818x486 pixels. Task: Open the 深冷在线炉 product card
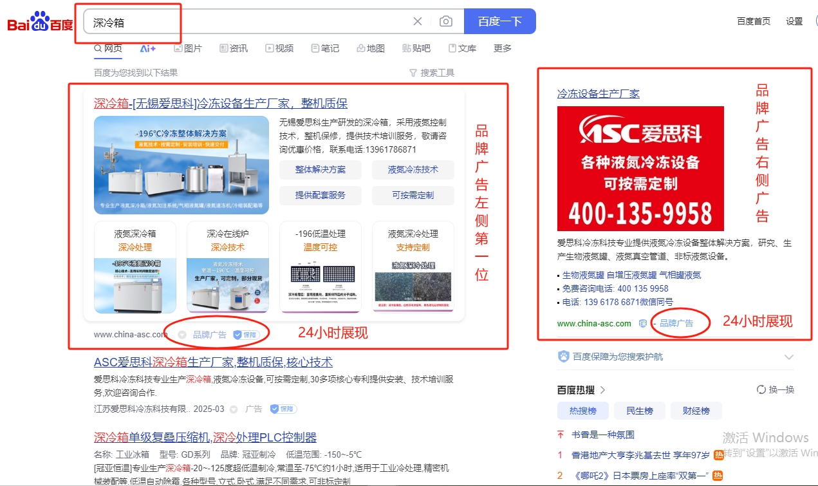point(228,267)
